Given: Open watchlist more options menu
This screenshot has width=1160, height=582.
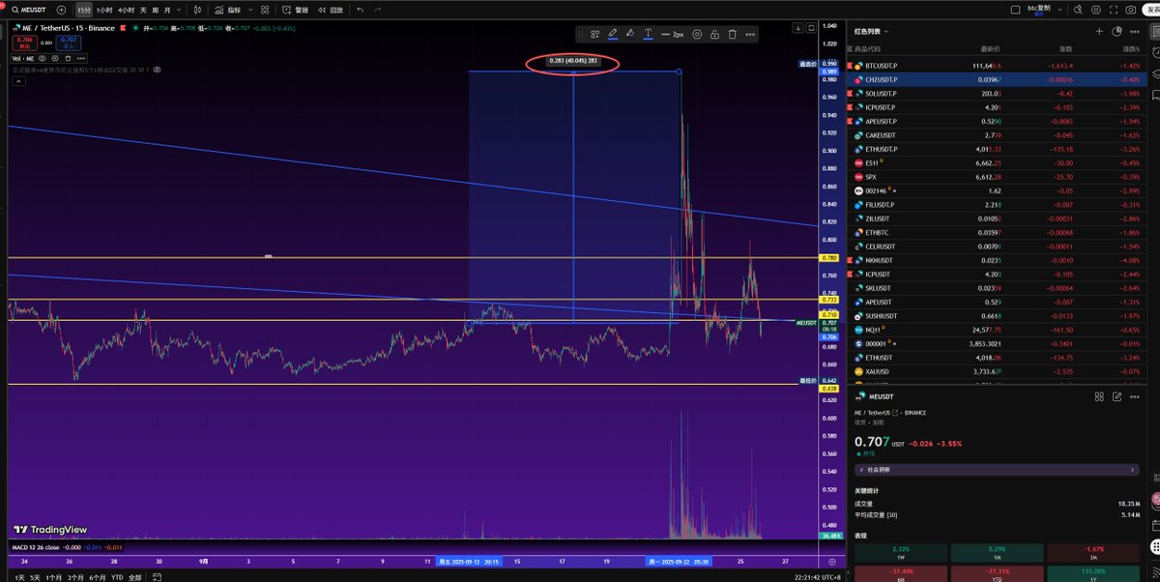Looking at the screenshot, I should point(1134,32).
